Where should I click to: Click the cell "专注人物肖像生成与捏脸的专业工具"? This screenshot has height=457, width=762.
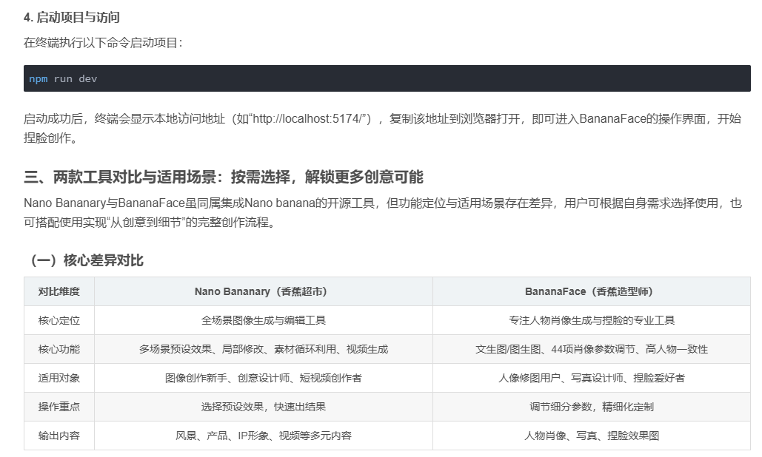click(x=592, y=320)
